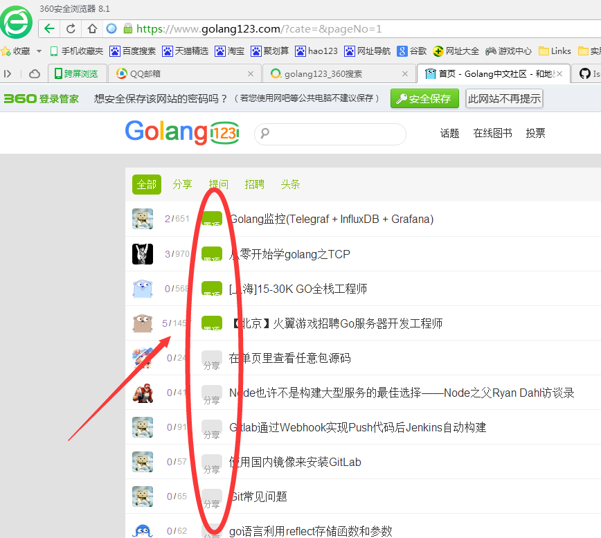The height and width of the screenshot is (538, 601).
Task: Open post about Node之父Ryan Dahl访谈录
Action: click(x=402, y=393)
